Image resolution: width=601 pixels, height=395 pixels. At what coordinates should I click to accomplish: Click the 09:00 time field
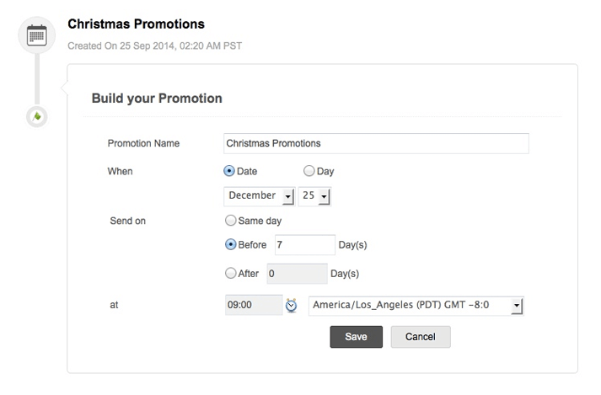click(x=254, y=305)
